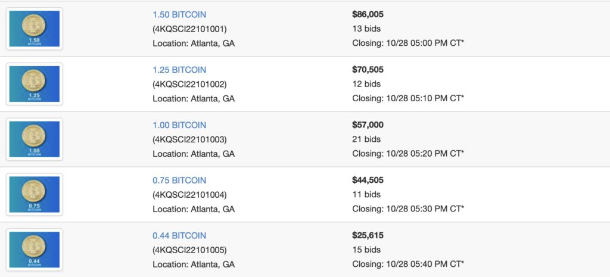Open the 1.50 BITCOIN listing link
This screenshot has height=277, width=610.
click(179, 14)
